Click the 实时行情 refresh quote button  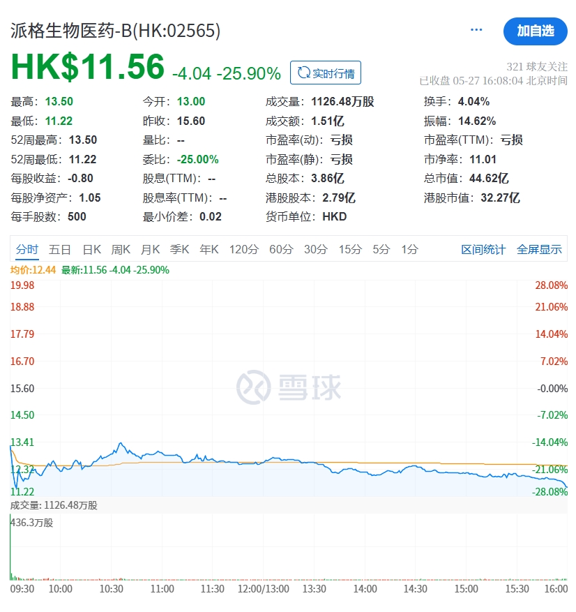tap(326, 73)
